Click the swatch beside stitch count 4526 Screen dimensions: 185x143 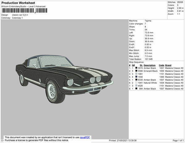[136, 86]
